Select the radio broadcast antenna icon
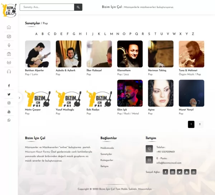 pyautogui.click(x=9, y=63)
